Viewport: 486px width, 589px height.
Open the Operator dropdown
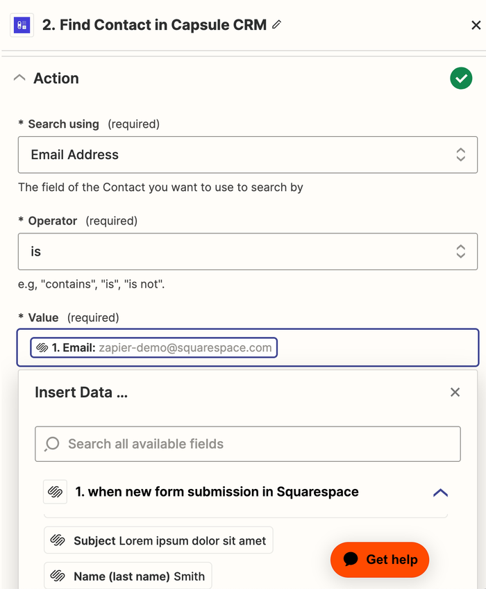(x=247, y=251)
